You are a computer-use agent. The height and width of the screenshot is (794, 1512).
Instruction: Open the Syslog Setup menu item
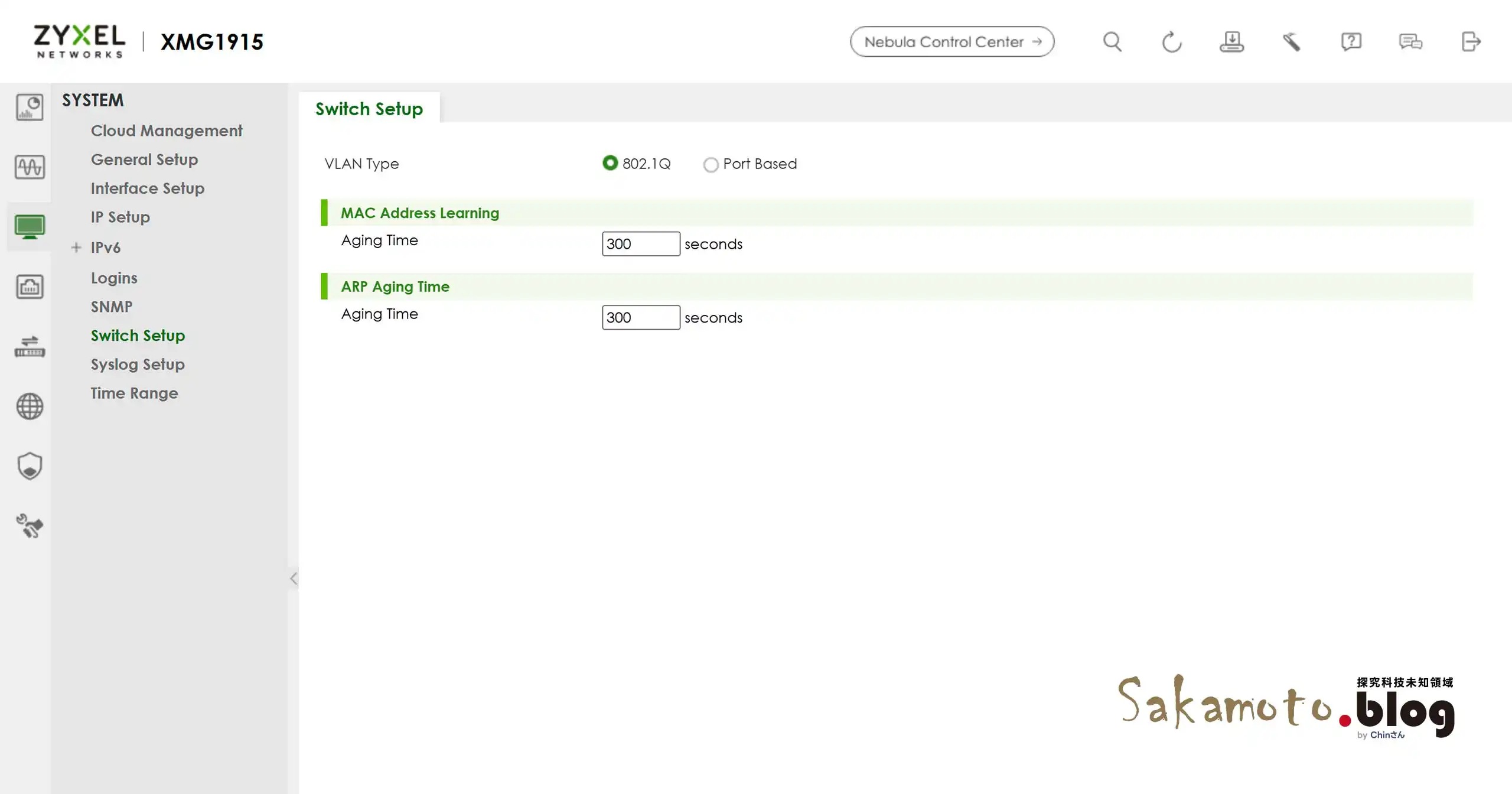pos(138,364)
